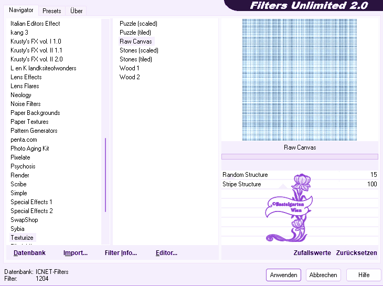Screen dimensions: 383x286
Task: Choose Wood 2 filter
Action: pyautogui.click(x=130, y=77)
